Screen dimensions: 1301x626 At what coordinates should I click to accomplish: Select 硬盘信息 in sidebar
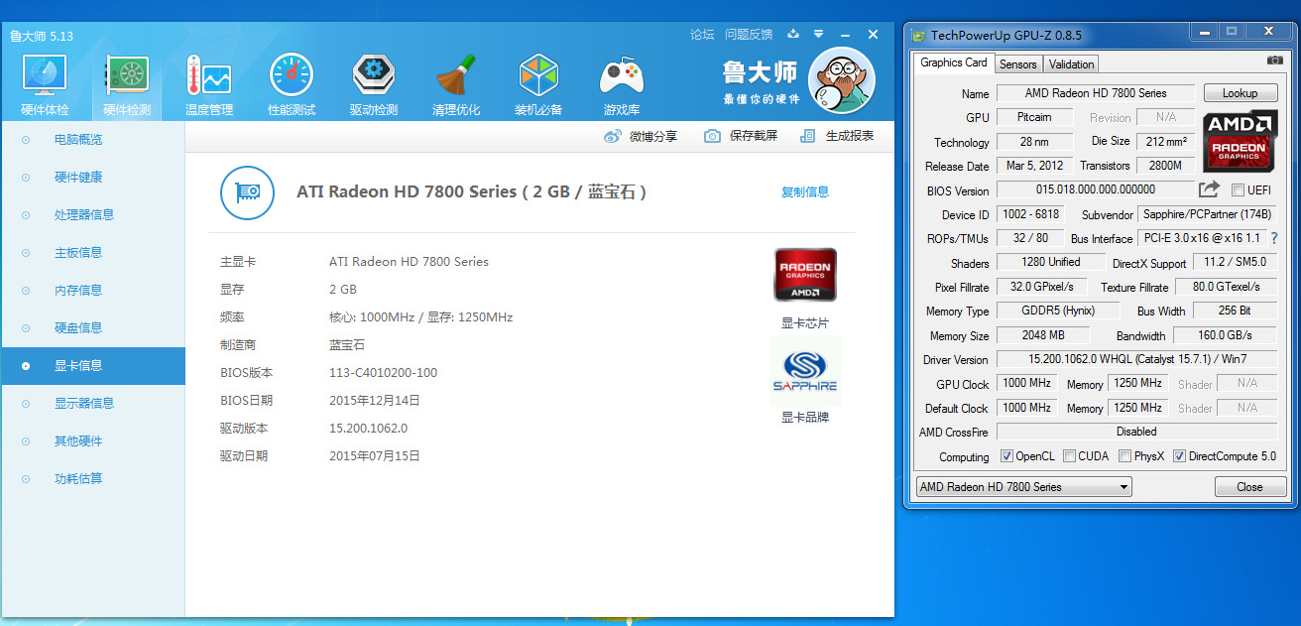93,327
